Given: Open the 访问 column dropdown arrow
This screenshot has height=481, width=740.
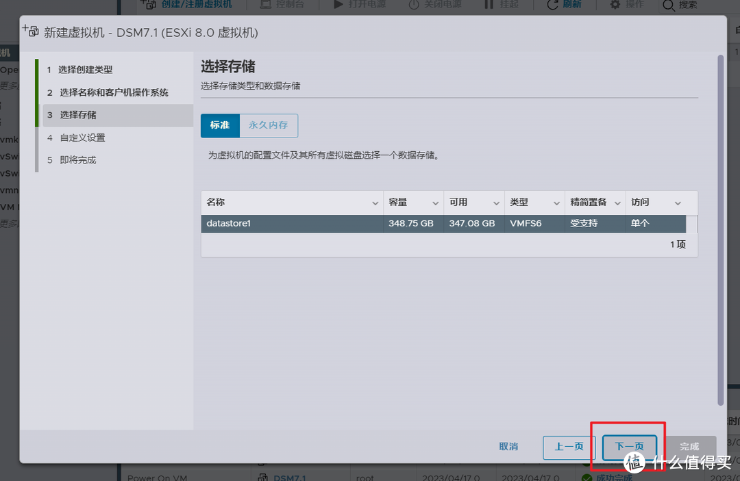Looking at the screenshot, I should 678,203.
